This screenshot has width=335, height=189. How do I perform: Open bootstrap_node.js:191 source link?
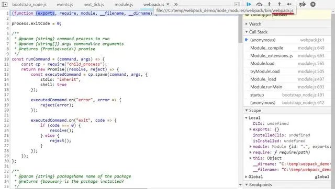[303, 95]
